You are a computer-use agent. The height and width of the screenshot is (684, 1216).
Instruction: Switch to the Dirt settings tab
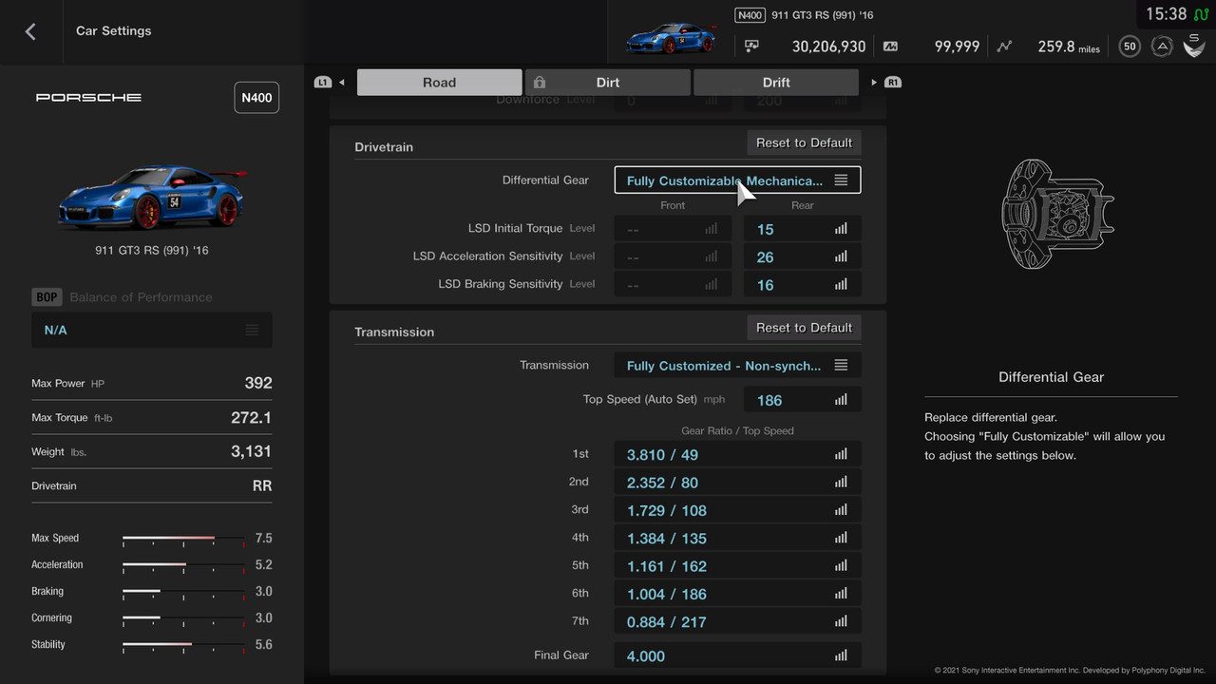click(608, 83)
